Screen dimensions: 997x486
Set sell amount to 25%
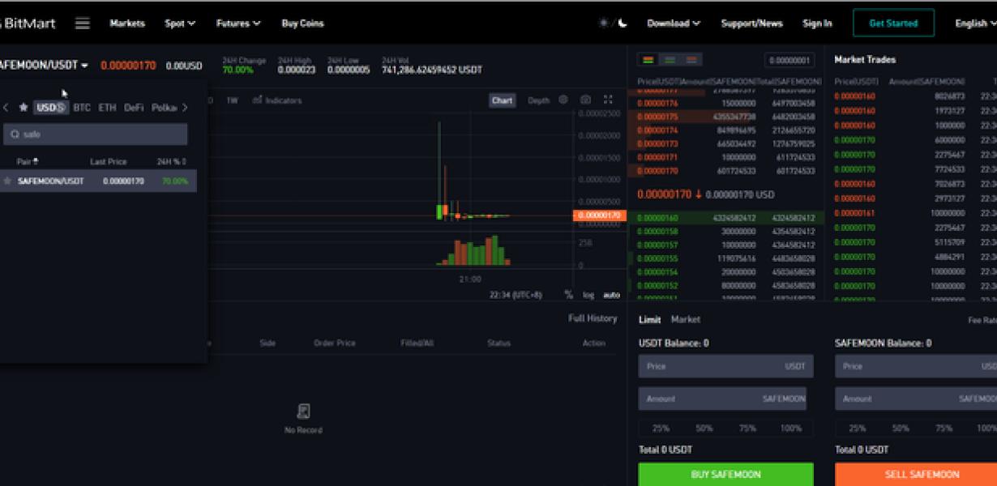point(857,428)
